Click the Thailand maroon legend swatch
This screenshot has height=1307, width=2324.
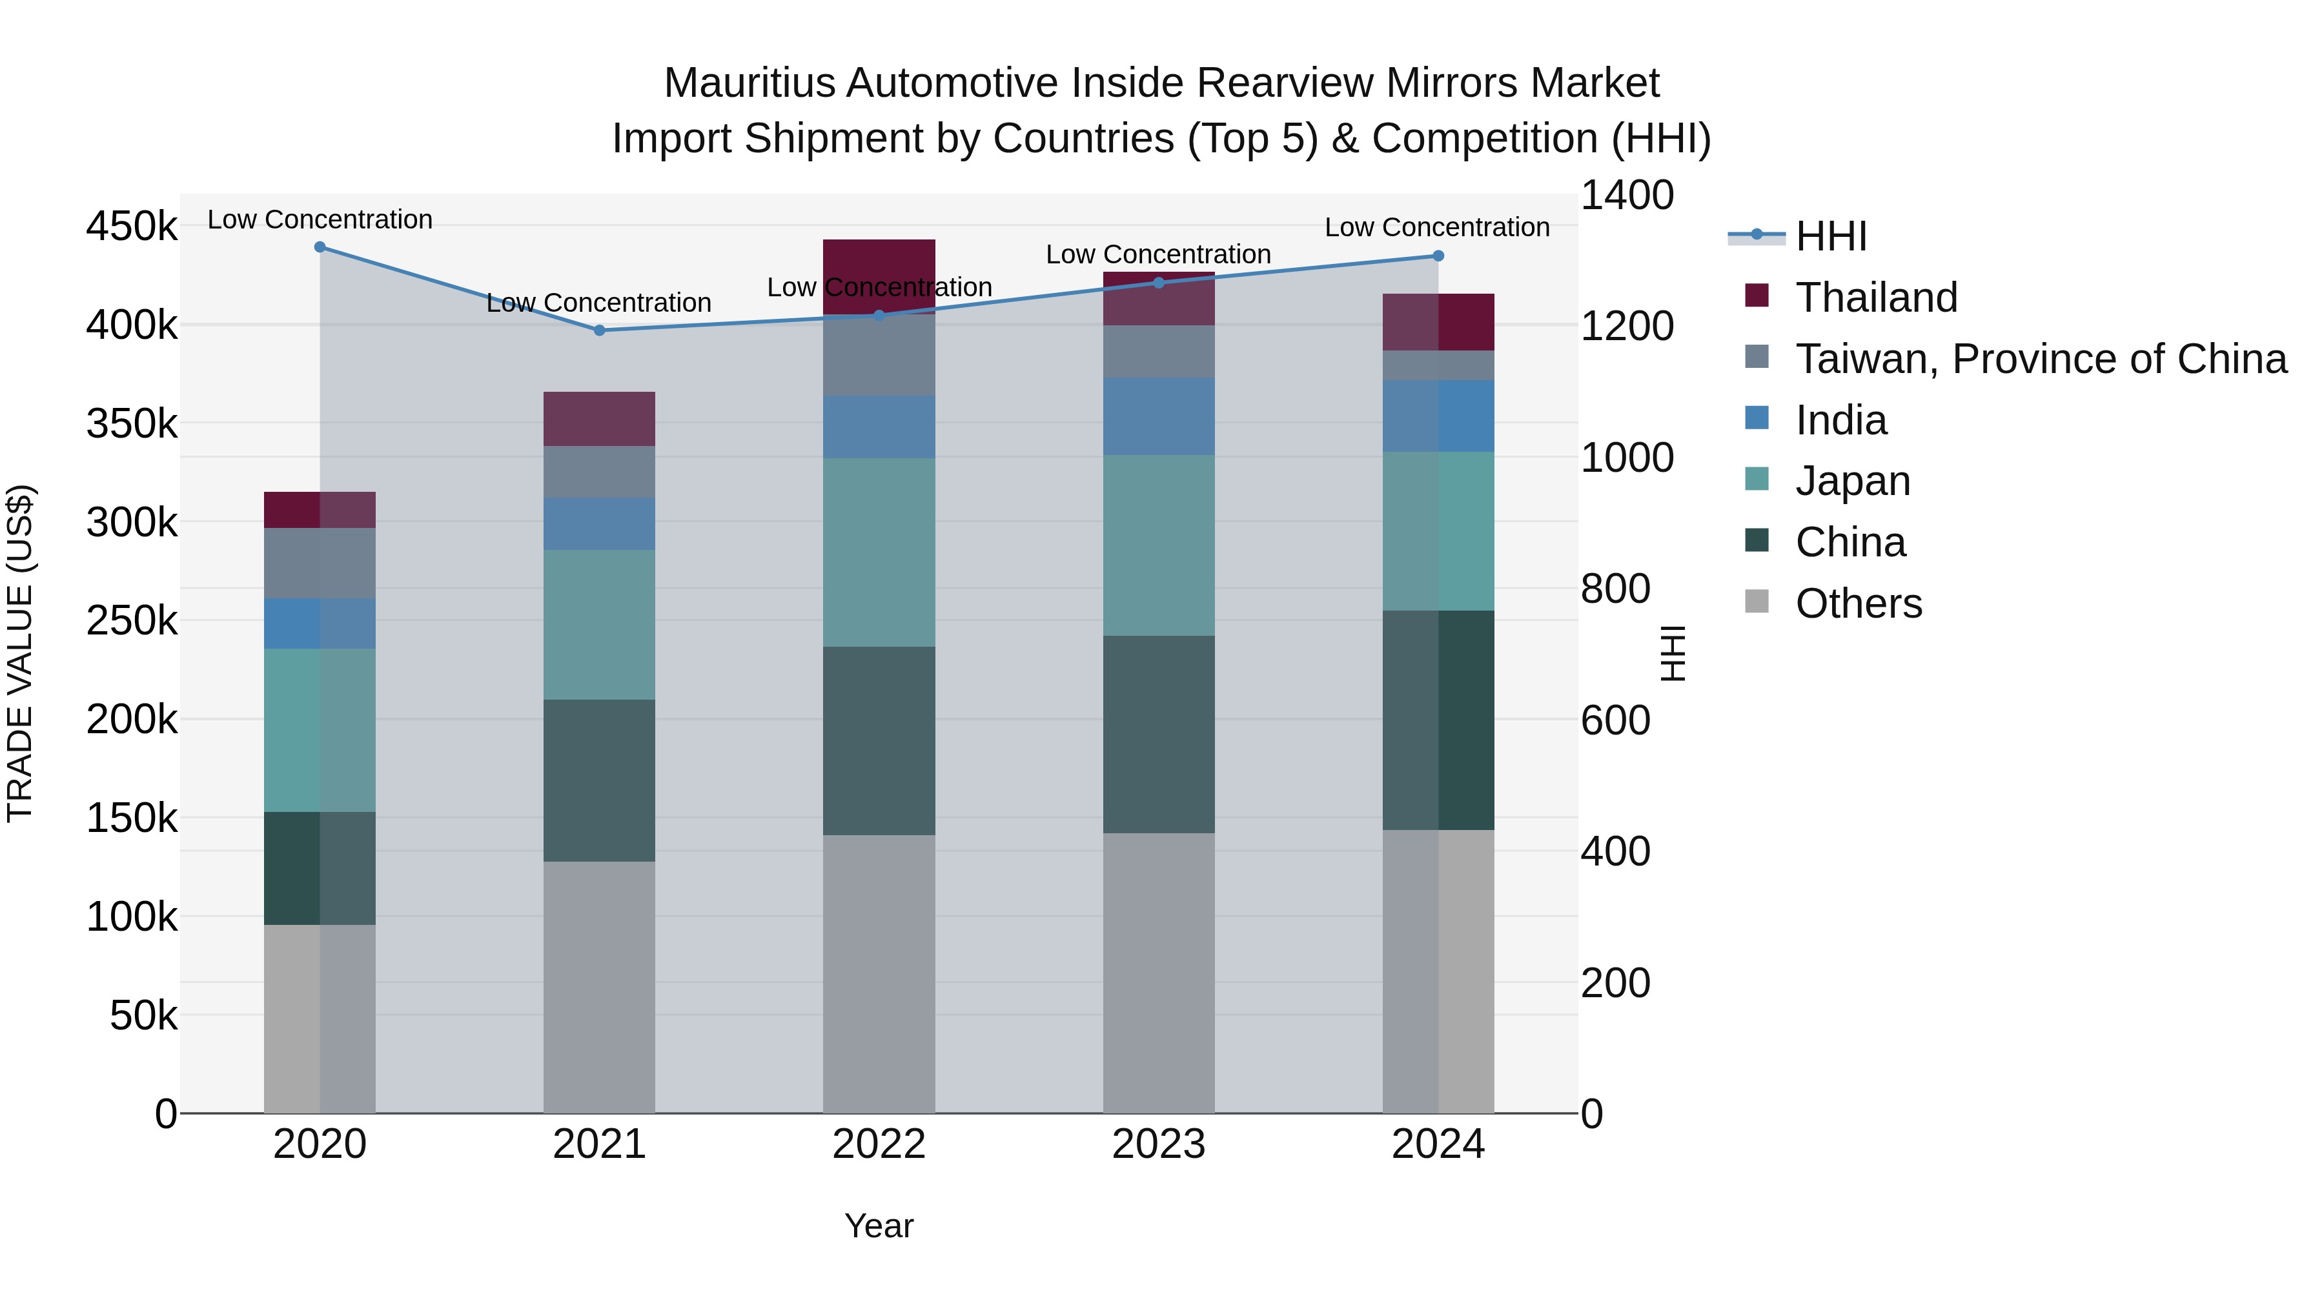[1757, 295]
